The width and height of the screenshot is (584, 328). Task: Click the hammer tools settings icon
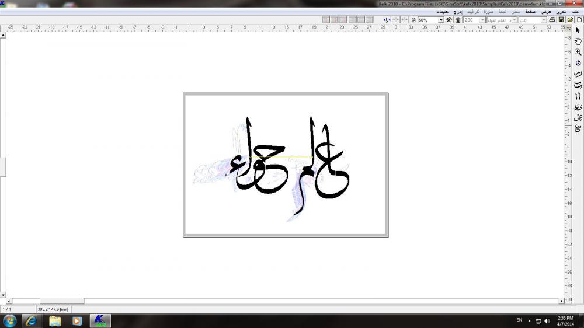click(449, 20)
